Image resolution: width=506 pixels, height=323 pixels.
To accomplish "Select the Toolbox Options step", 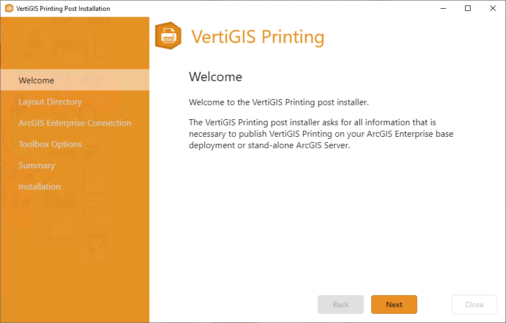I will click(x=49, y=144).
